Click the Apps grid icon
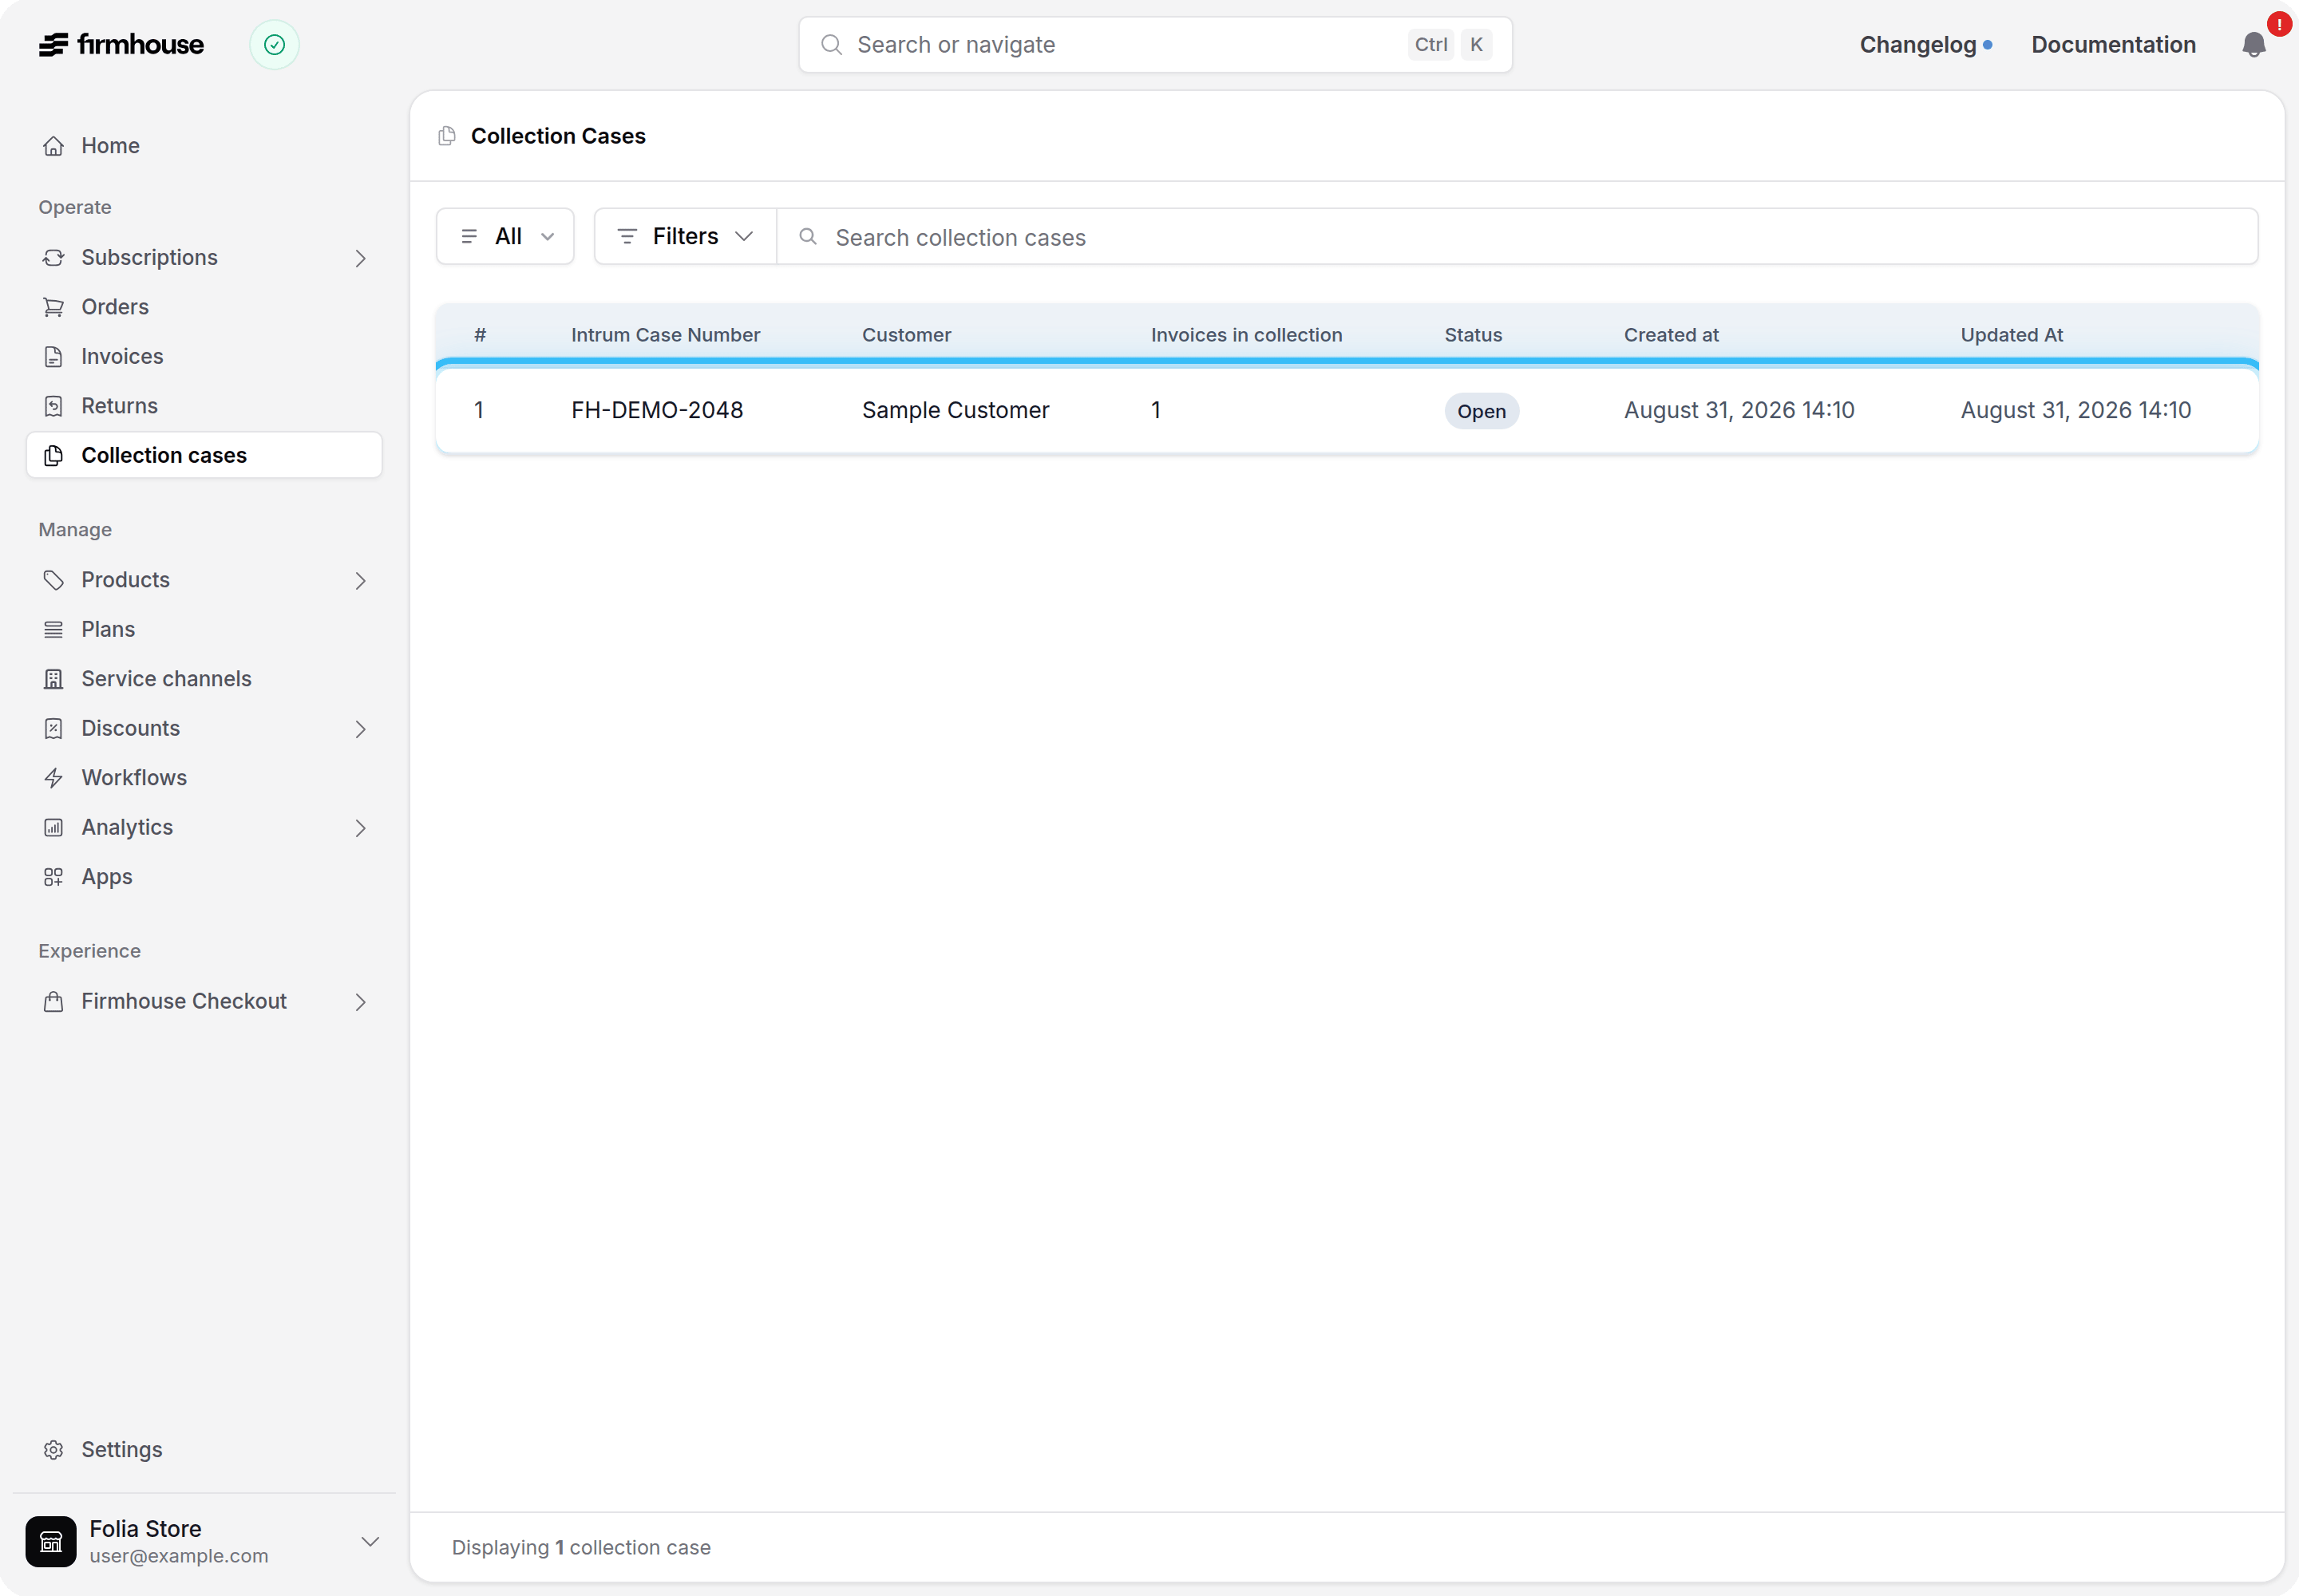2299x1596 pixels. click(54, 877)
